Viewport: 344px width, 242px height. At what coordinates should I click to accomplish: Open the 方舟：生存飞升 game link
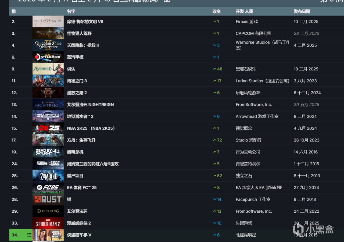(x=81, y=140)
